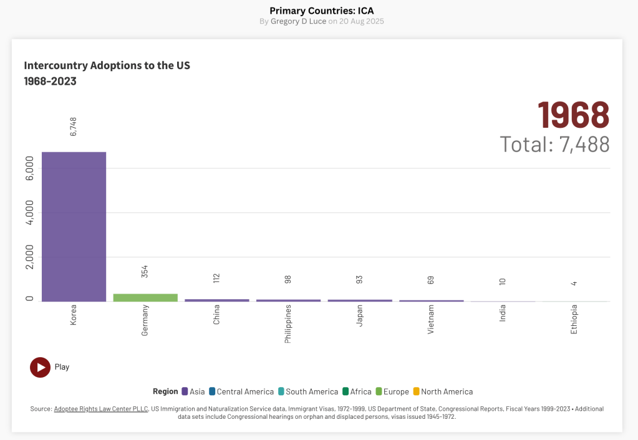Click the Japan axis label
Image resolution: width=638 pixels, height=440 pixels.
click(x=359, y=315)
